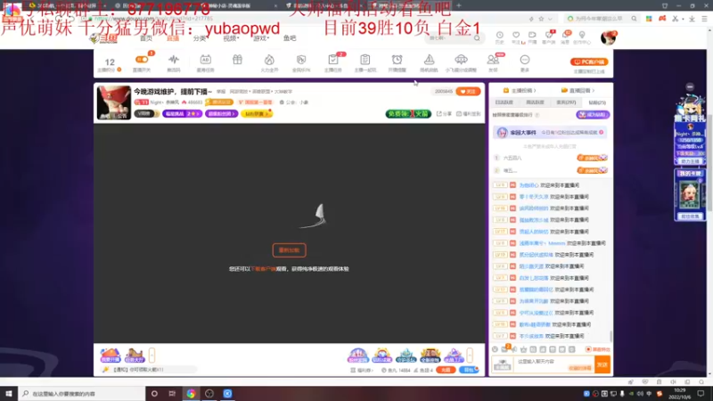This screenshot has height=401, width=713.
Task: Open 首页 in the Douyu navigation
Action: click(146, 38)
